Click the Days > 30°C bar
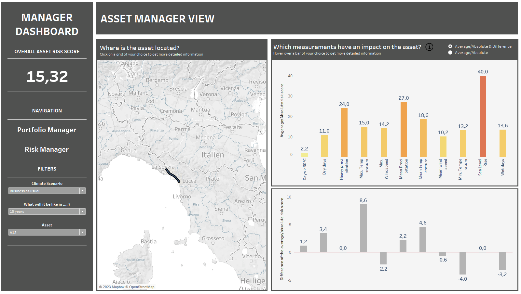Viewport: 521px width, 294px height. point(304,155)
